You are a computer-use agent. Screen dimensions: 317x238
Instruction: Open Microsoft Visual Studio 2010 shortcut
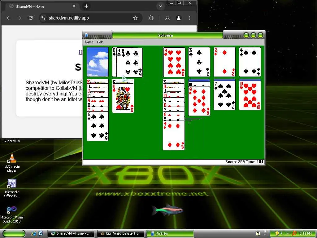tap(12, 214)
